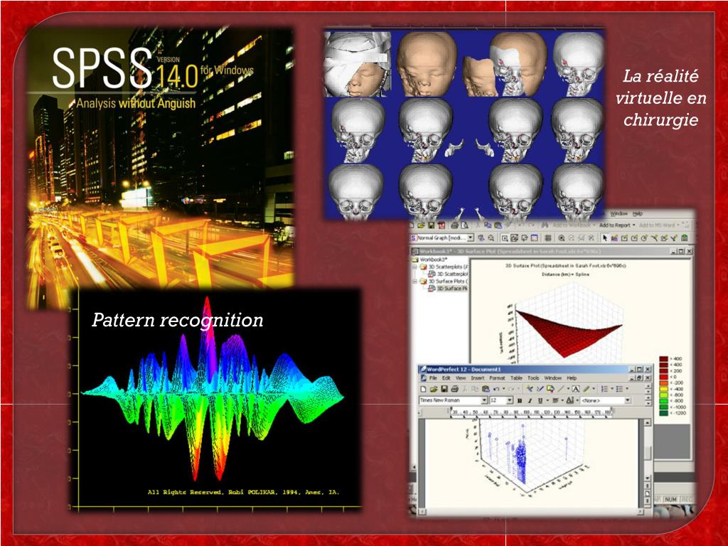The height and width of the screenshot is (546, 728).
Task: Collapse the 3D Surface Plots tree folder
Action: tap(415, 282)
